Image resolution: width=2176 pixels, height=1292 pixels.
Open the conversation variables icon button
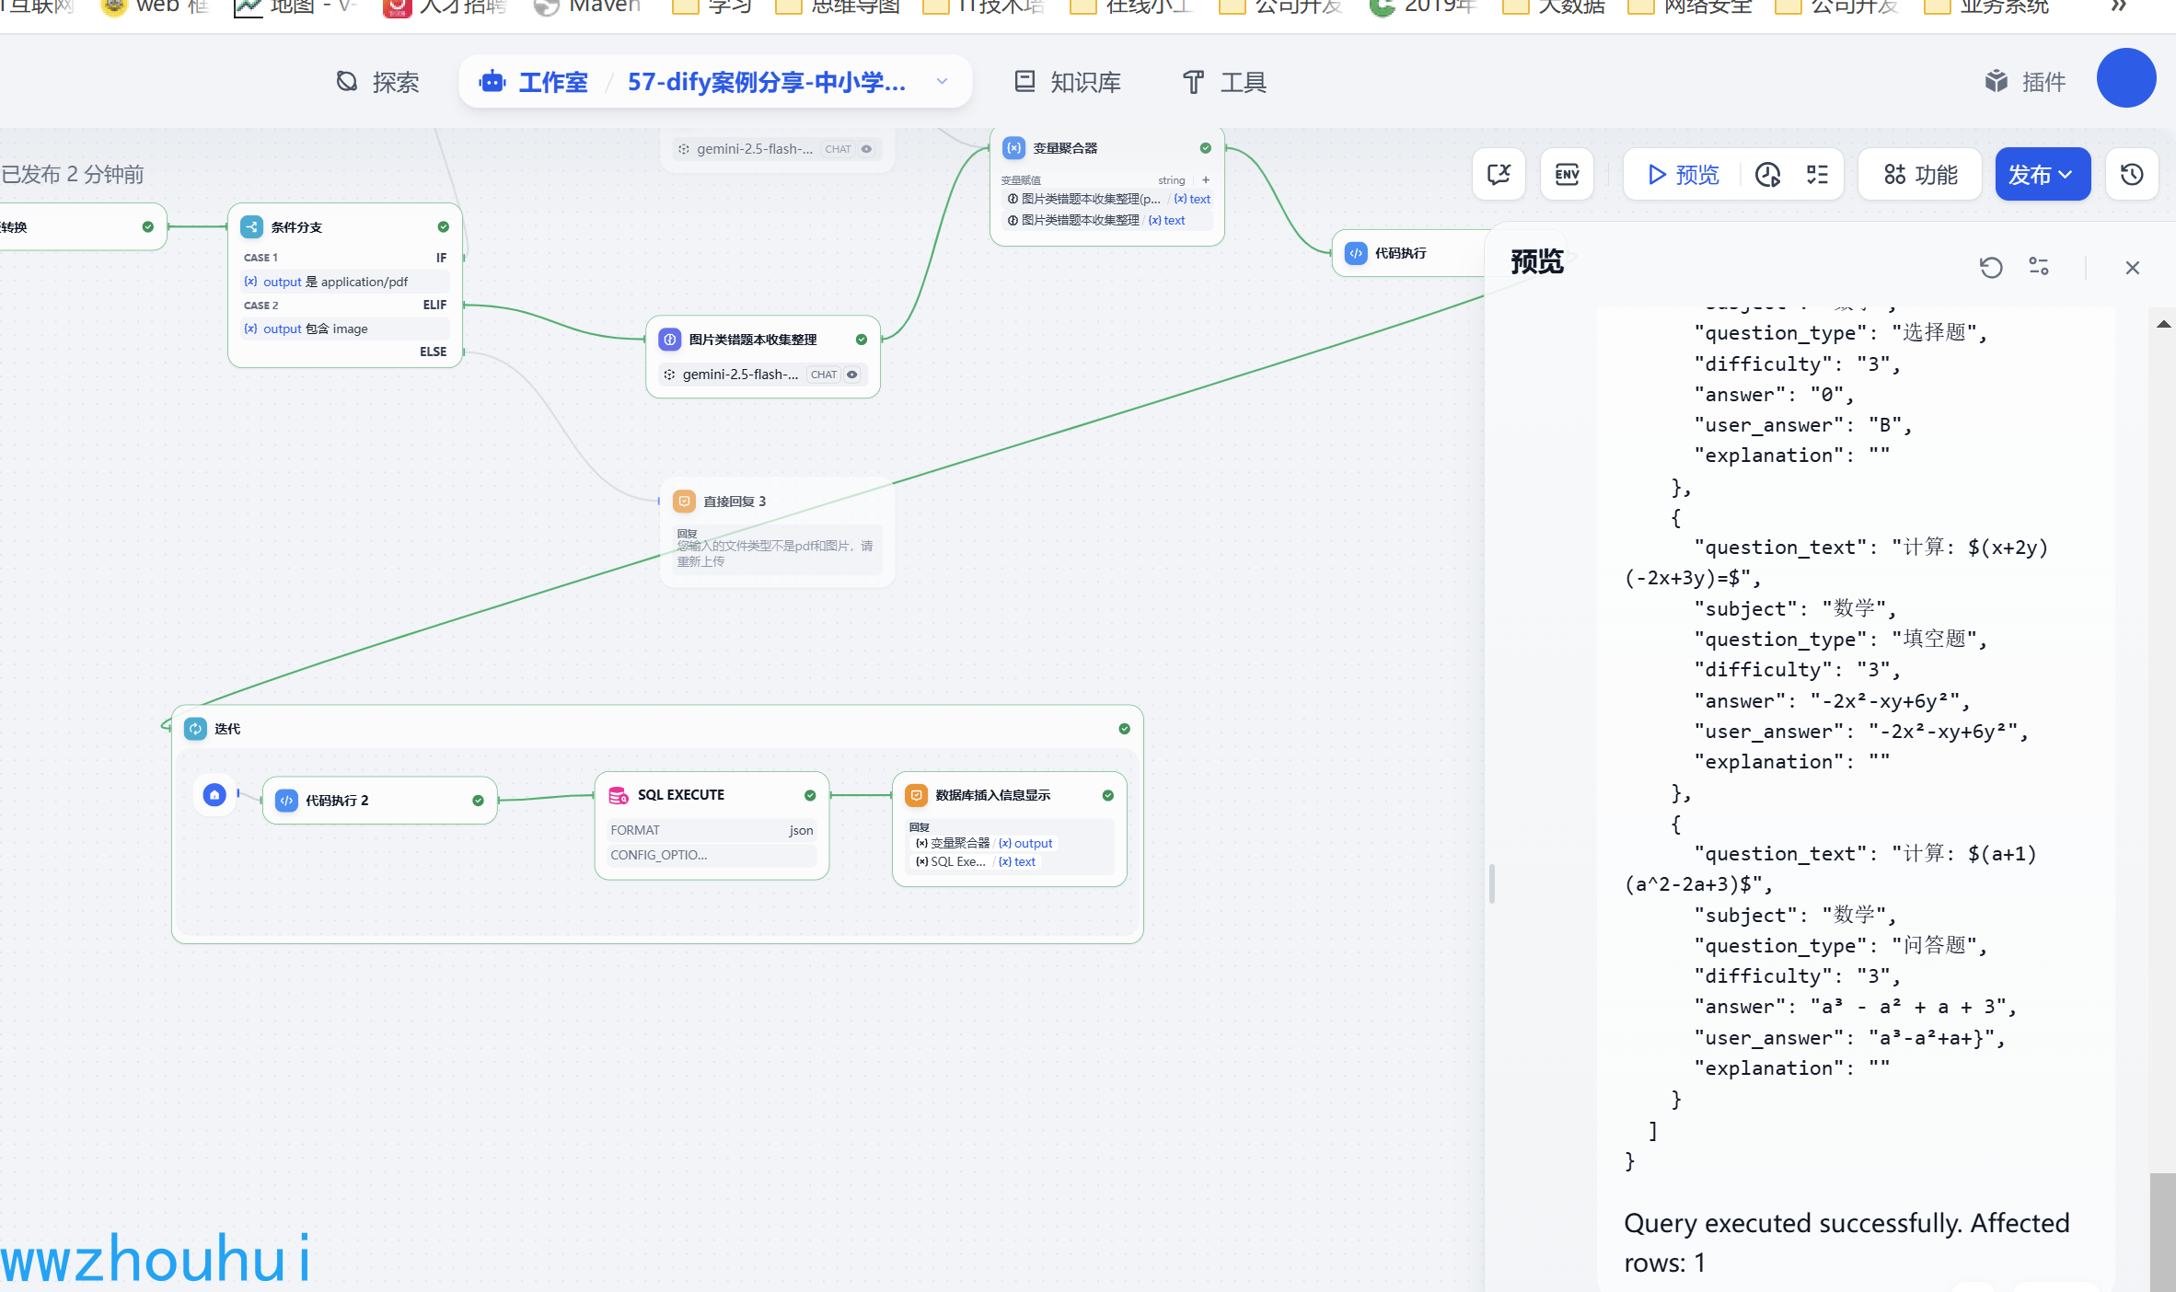click(1499, 174)
